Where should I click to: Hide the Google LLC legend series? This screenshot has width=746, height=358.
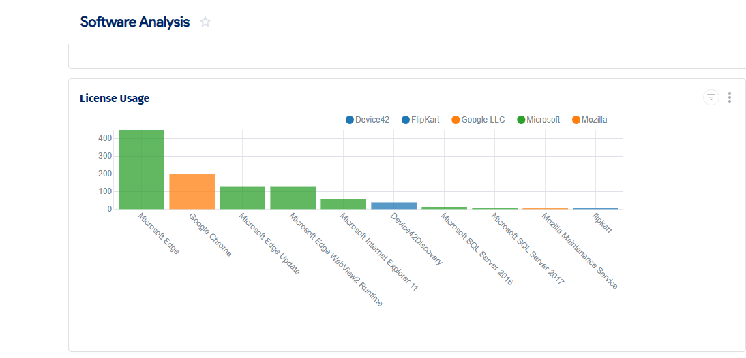click(477, 120)
